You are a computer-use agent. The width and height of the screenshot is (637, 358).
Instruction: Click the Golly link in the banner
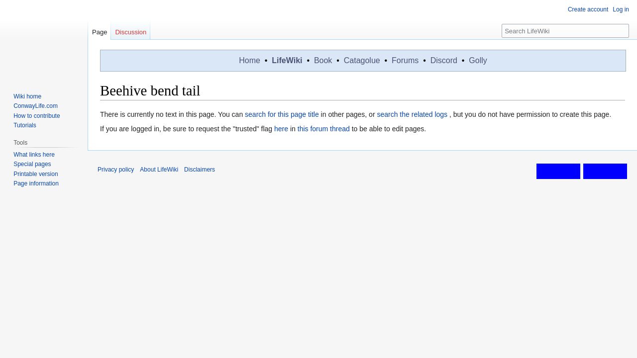[x=478, y=61]
